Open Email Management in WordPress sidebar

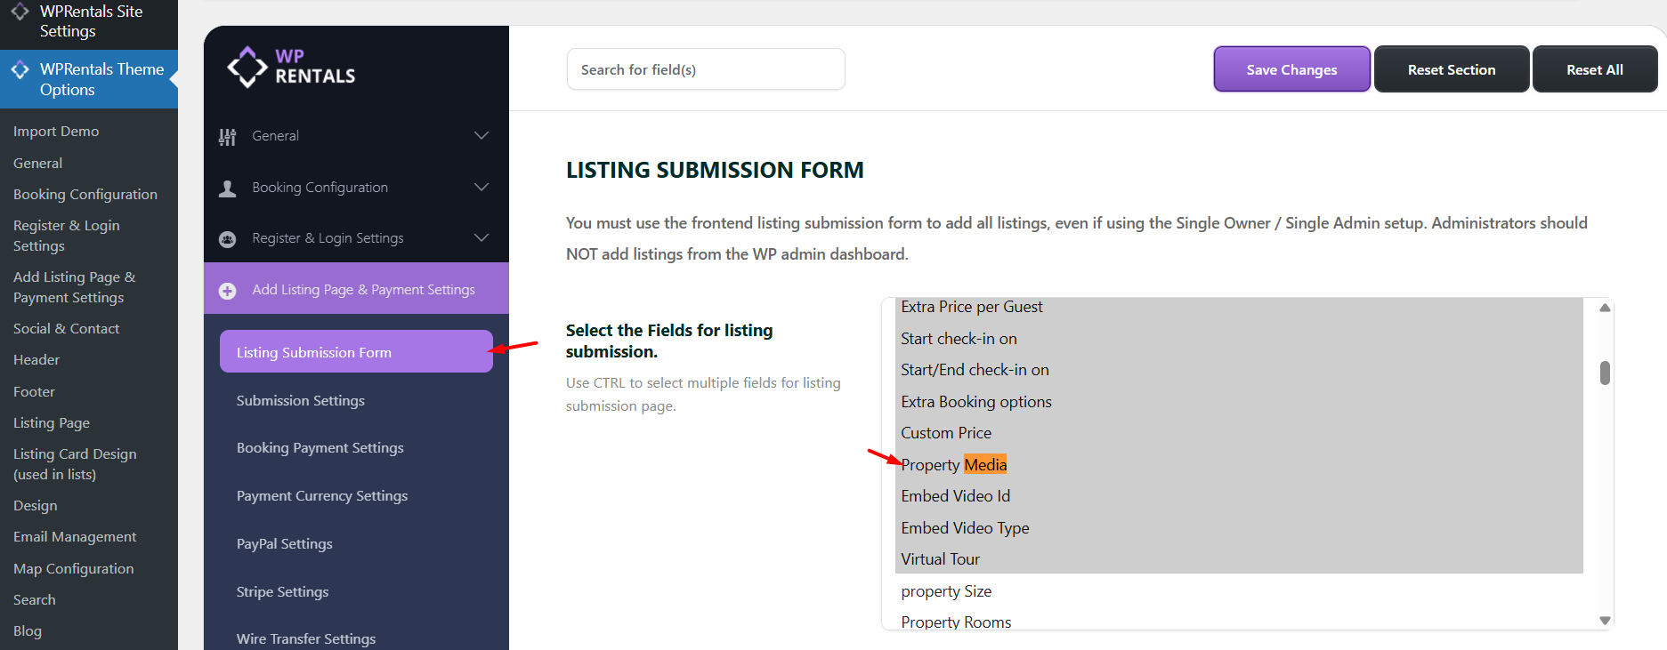coord(75,537)
